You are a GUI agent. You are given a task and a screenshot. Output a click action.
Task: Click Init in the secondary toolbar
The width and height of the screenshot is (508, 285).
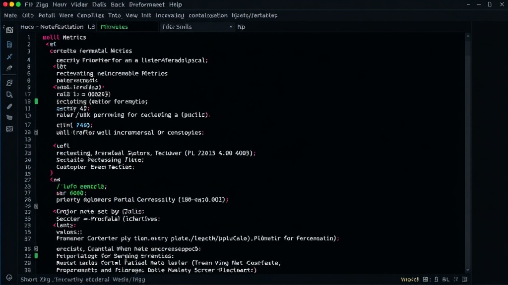[146, 15]
